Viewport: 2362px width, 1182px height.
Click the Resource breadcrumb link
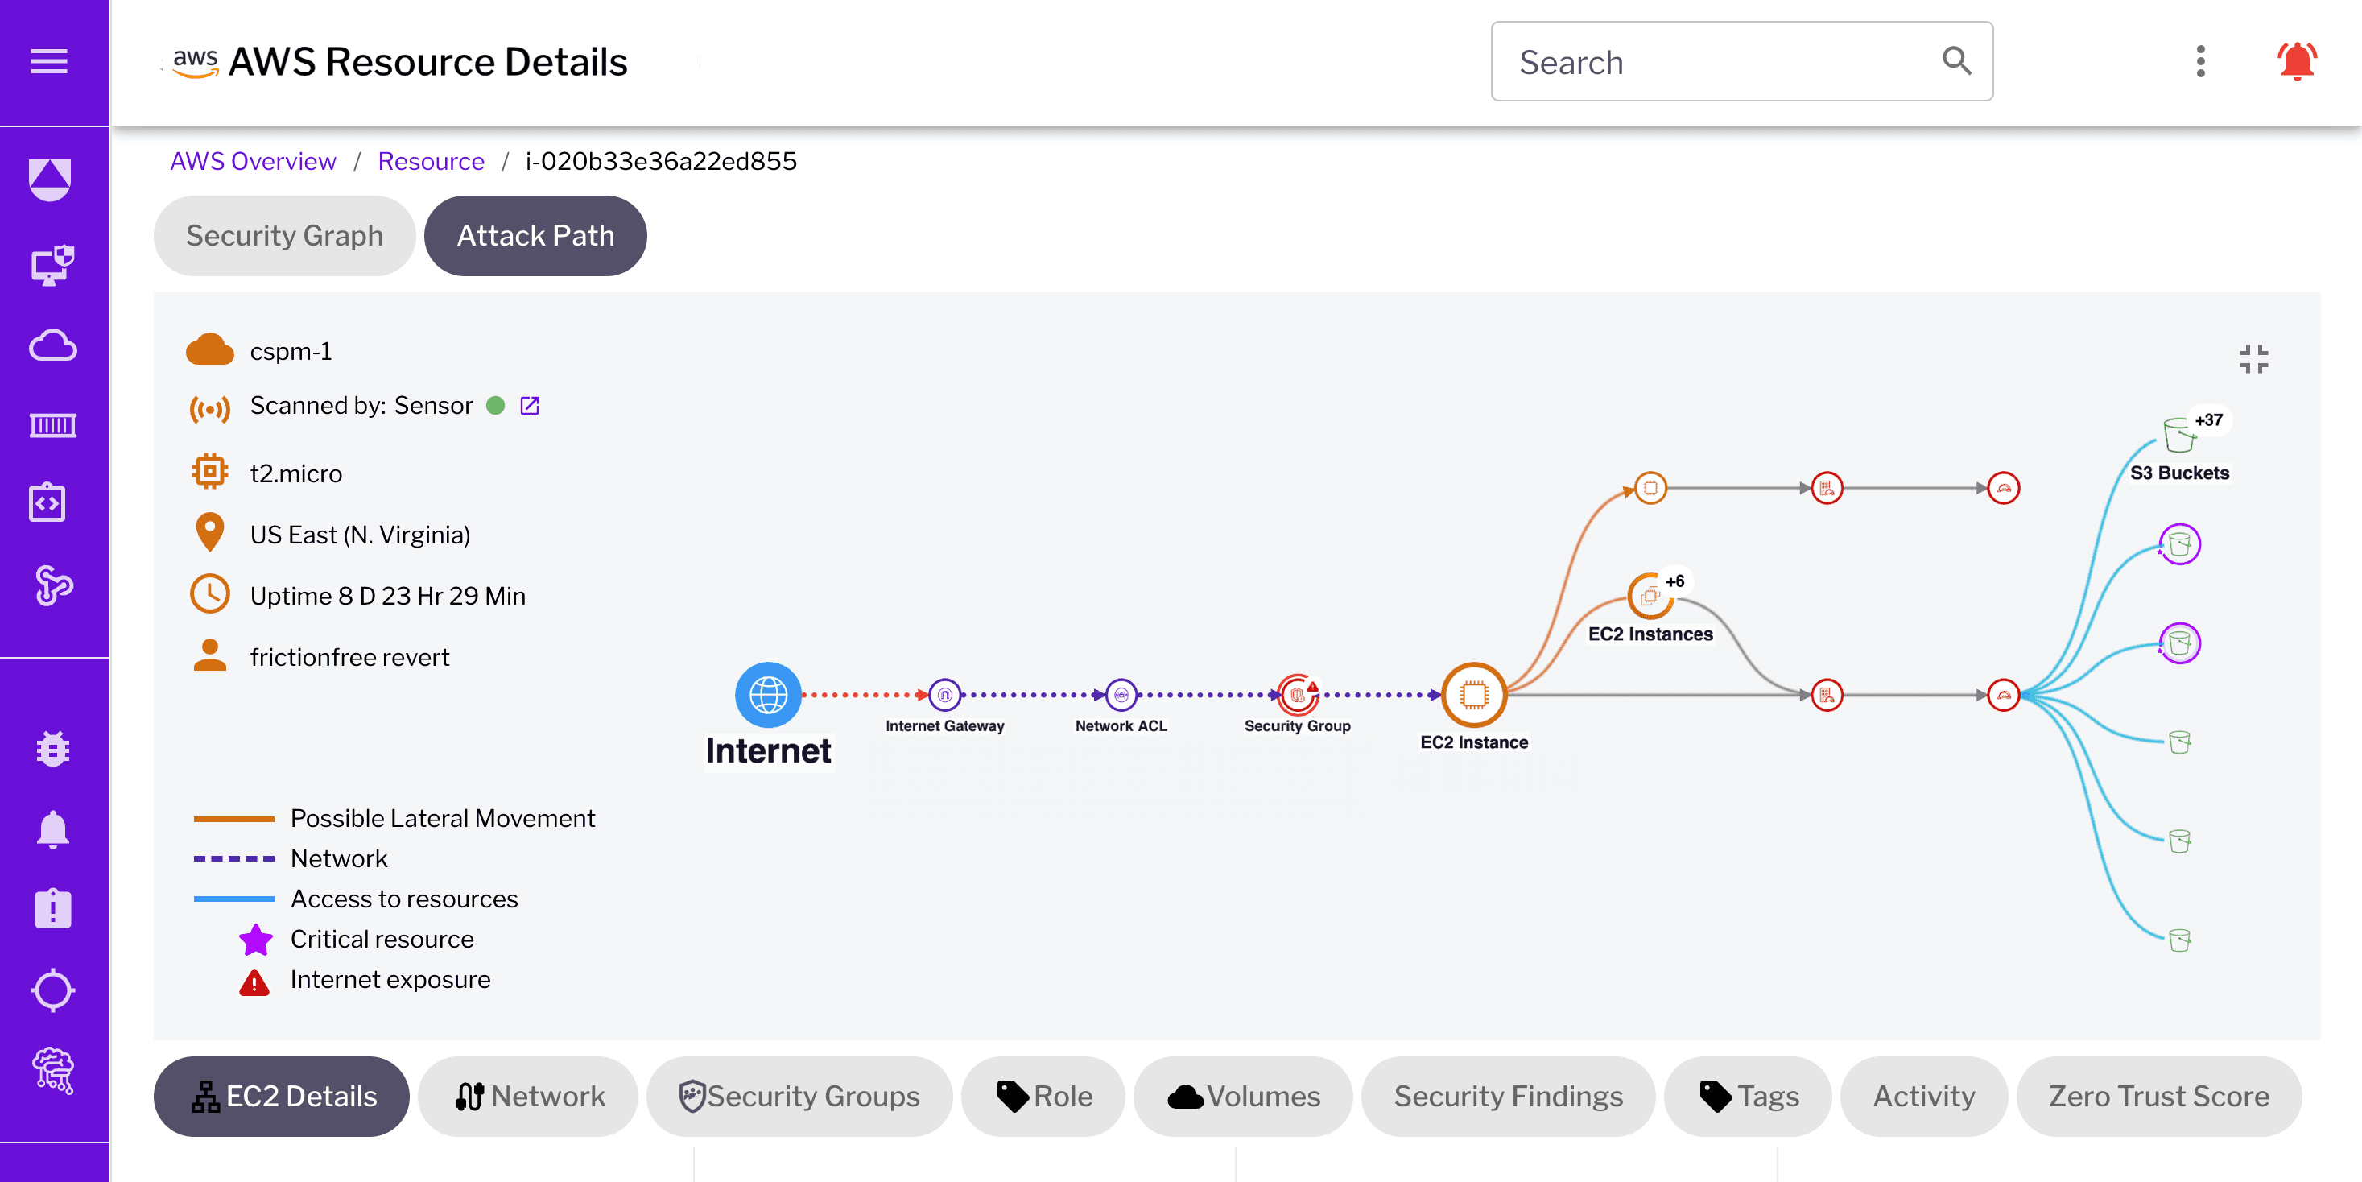431,161
